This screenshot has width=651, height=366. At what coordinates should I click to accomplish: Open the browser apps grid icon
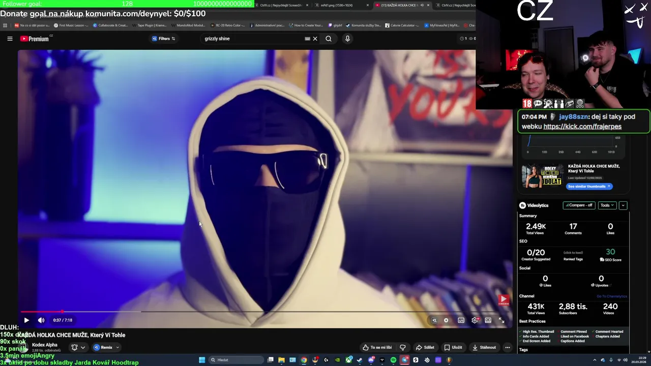pos(5,25)
